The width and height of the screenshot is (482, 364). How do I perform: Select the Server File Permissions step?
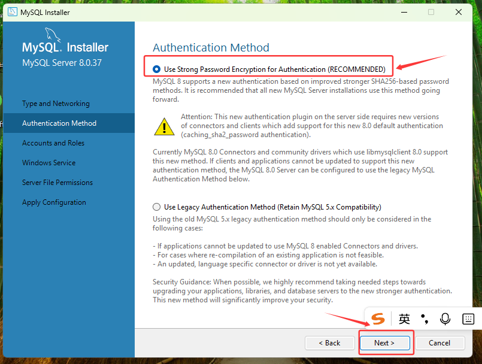(x=57, y=182)
